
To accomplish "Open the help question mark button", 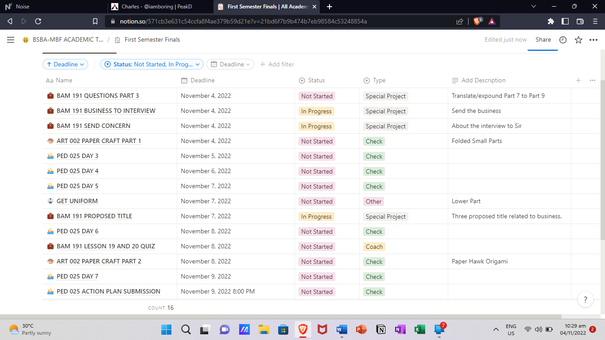I will [586, 299].
